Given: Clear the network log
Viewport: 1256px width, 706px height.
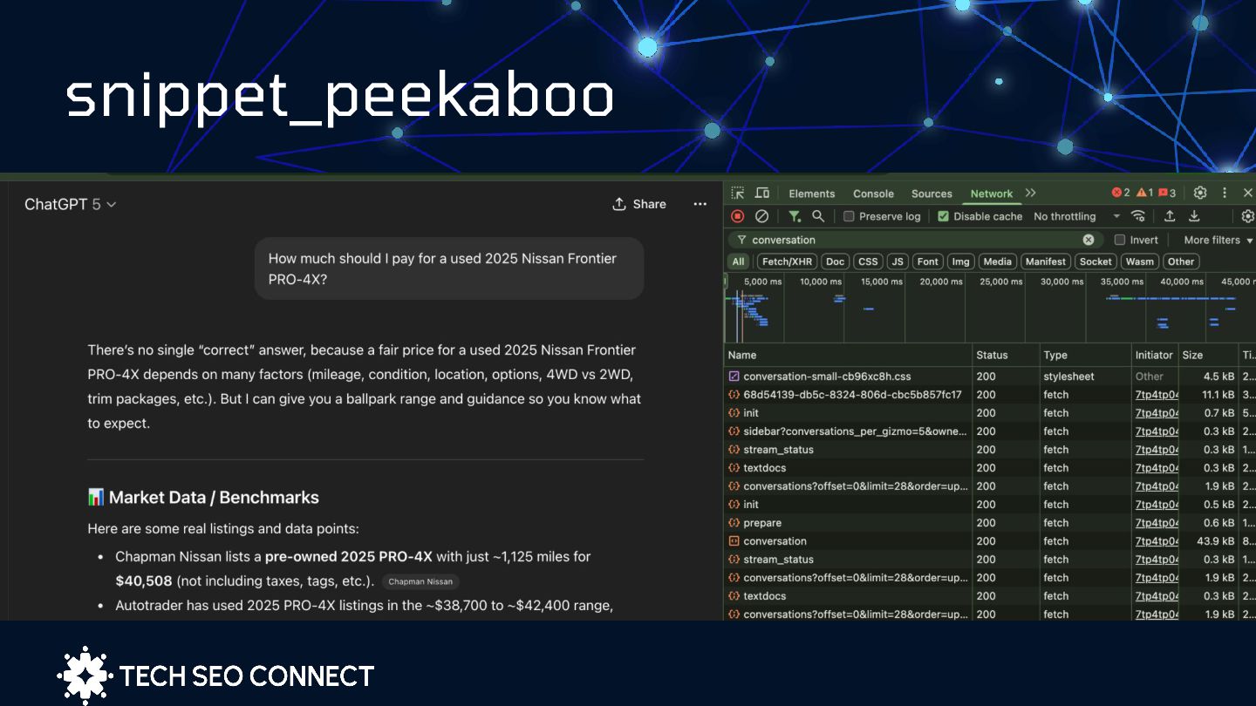Looking at the screenshot, I should [761, 216].
